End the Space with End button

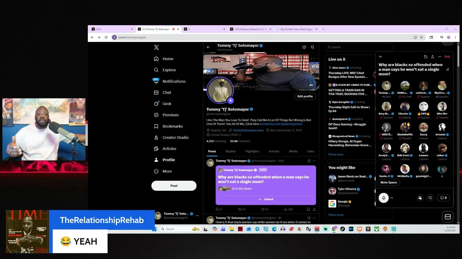[447, 56]
